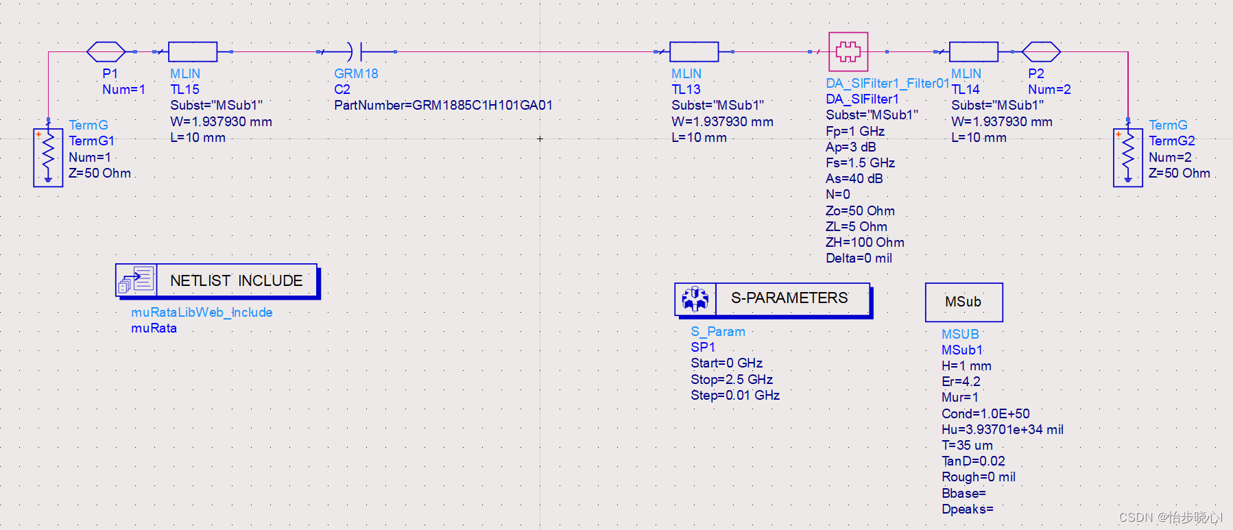1233x530 pixels.
Task: Select the PartNumber=GRM1885C1H101GA01 text
Action: point(443,105)
